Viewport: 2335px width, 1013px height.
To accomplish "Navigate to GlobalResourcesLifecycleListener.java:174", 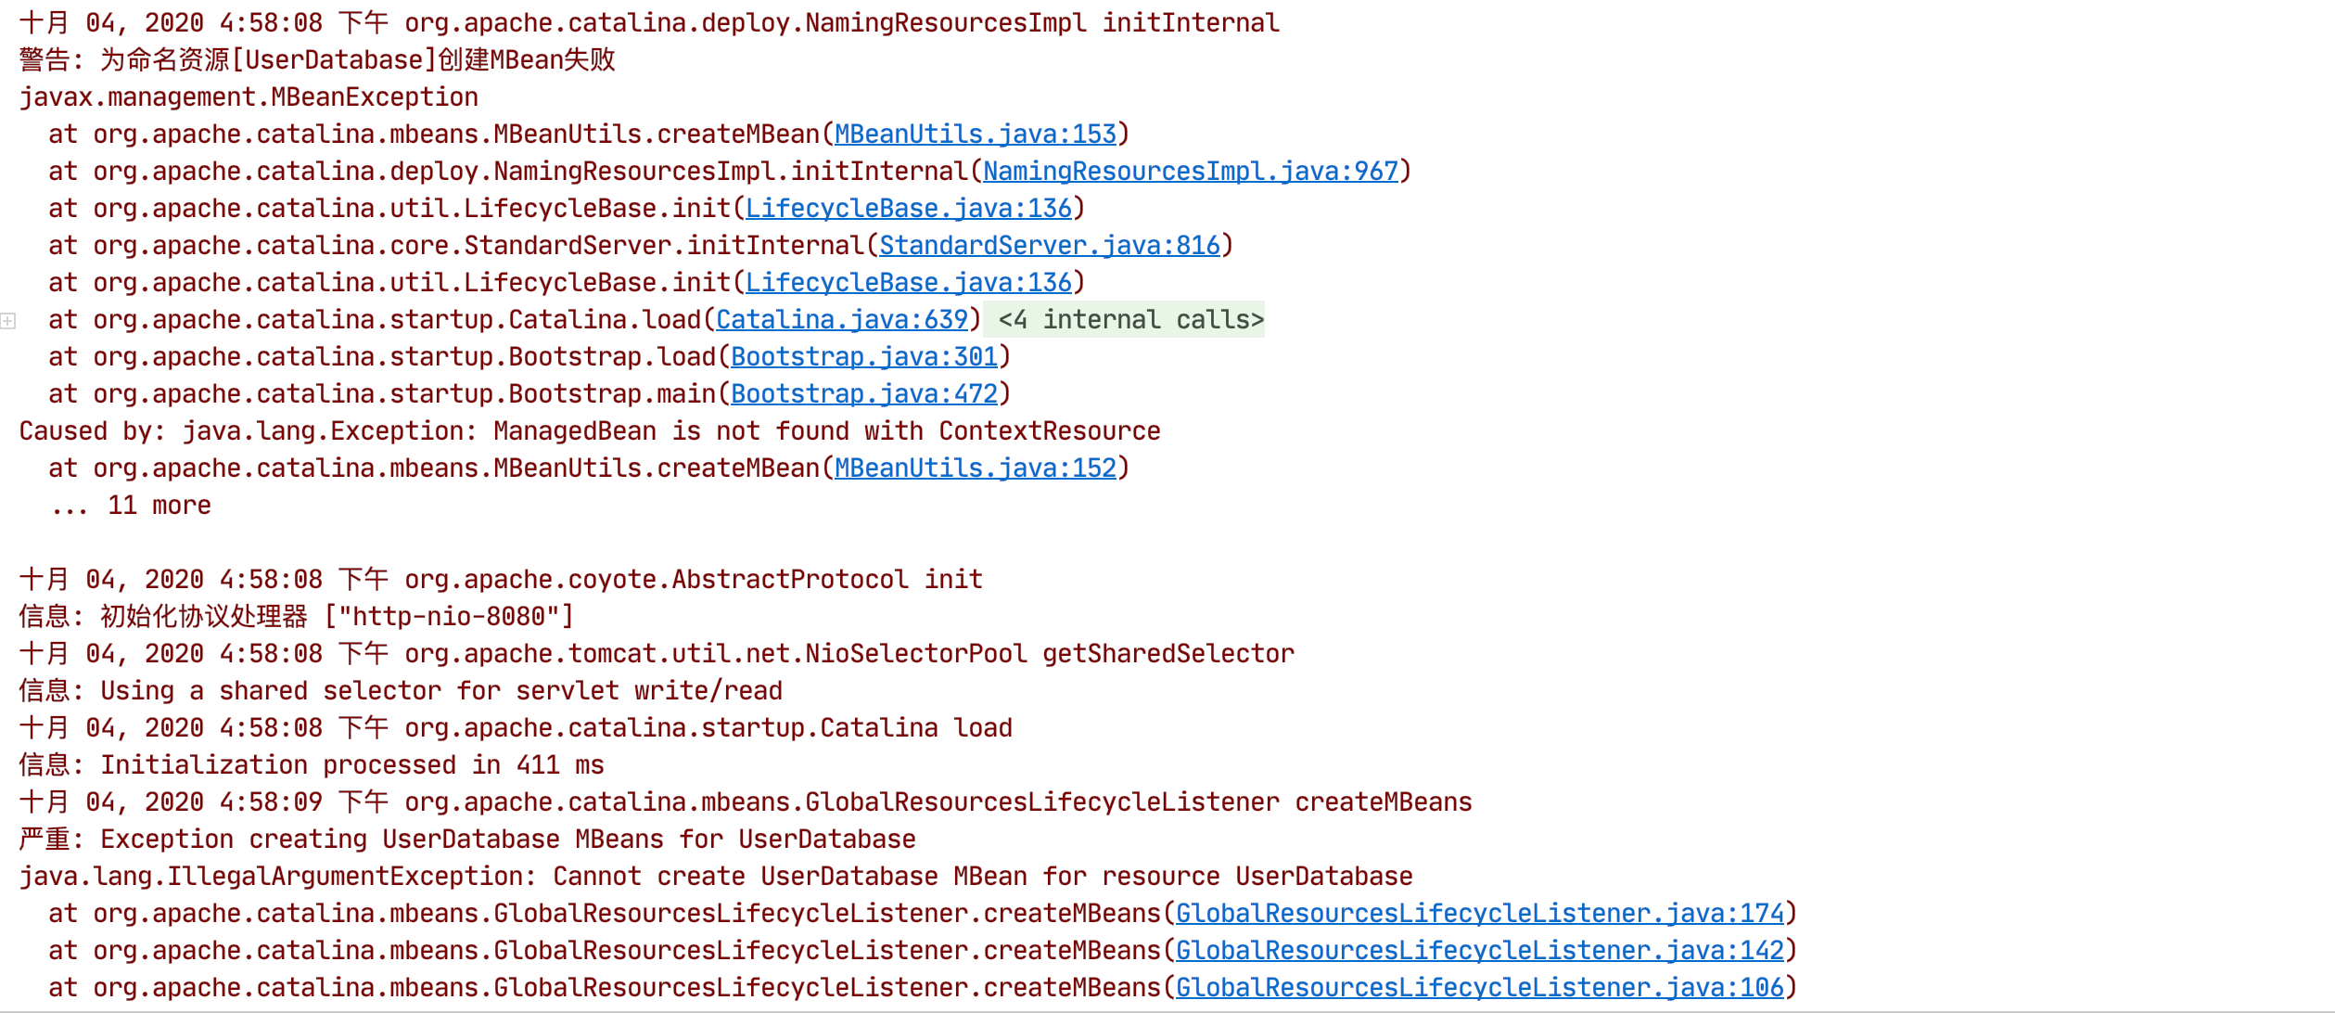I will (1479, 914).
